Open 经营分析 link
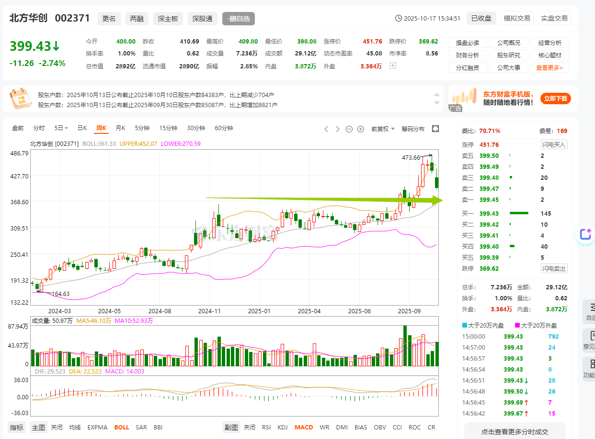Viewport: 595px width, 439px height. pos(550,43)
